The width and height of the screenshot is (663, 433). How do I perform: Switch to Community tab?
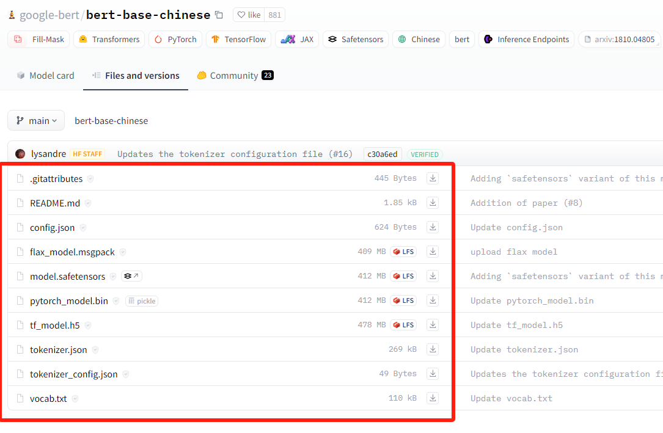pos(235,76)
